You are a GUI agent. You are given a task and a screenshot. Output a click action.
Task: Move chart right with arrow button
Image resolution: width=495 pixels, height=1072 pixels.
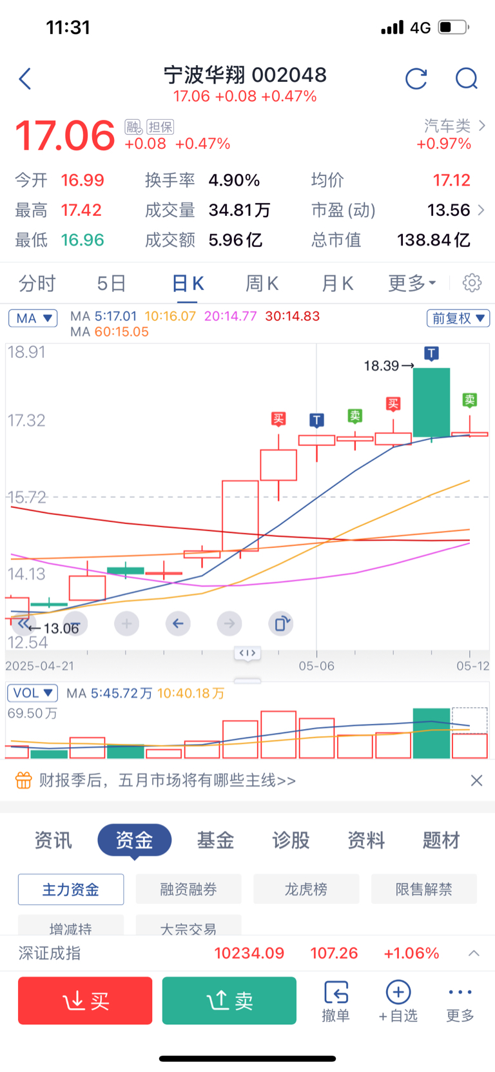coord(229,623)
